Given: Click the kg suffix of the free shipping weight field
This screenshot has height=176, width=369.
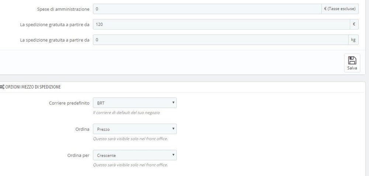Looking at the screenshot, I should [353, 40].
